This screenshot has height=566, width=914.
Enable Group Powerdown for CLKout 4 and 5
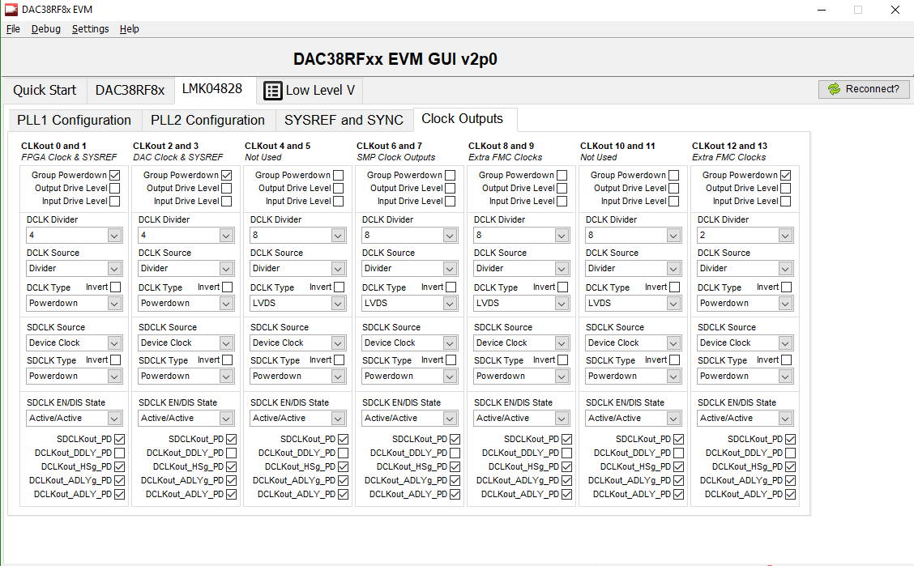tap(339, 175)
